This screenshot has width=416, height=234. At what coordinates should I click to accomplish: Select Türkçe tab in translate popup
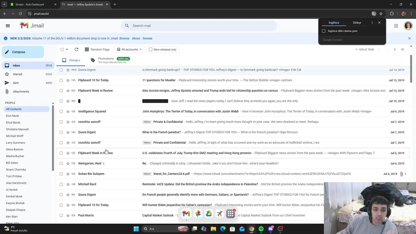[x=357, y=23]
